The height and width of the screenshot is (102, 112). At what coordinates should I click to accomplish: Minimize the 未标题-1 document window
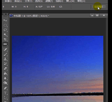click(x=92, y=16)
